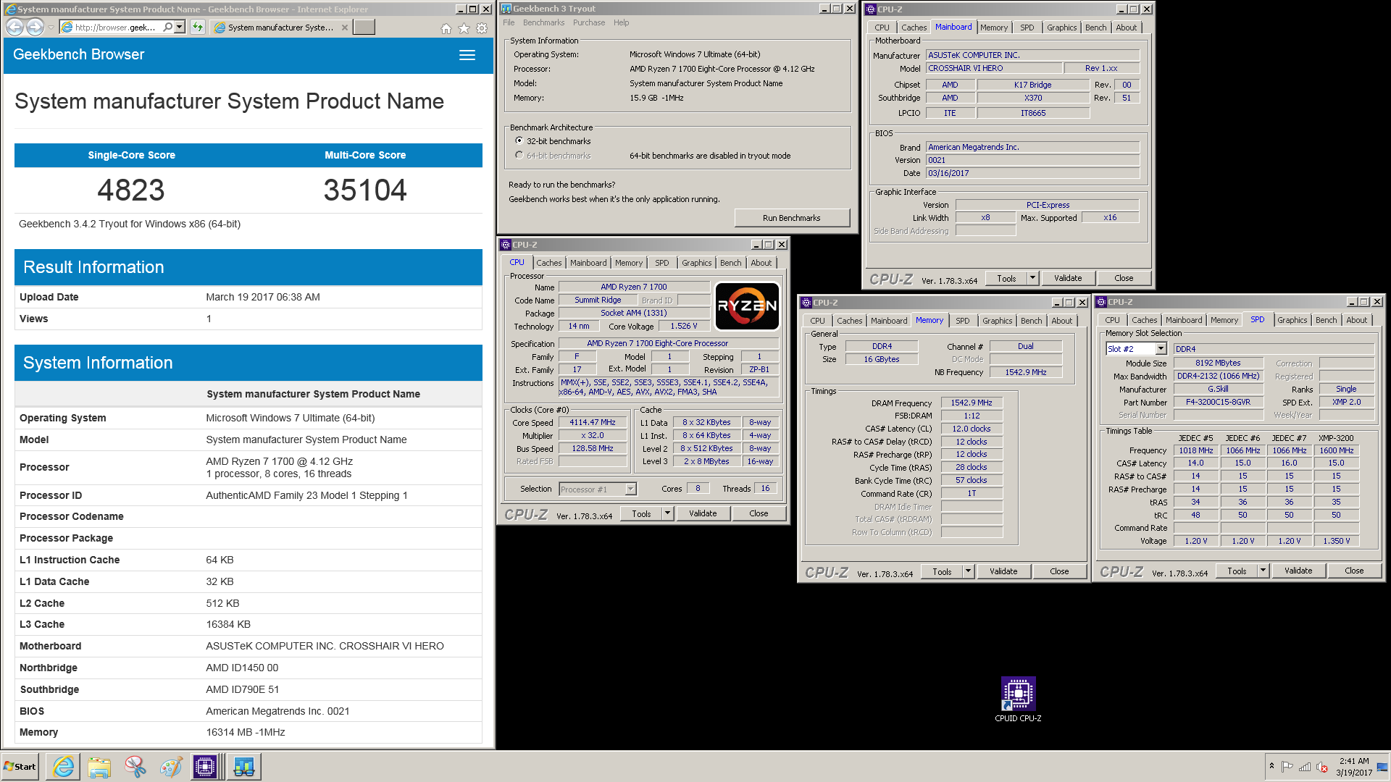Viewport: 1391px width, 782px height.
Task: Click the taskbar clock showing 2:41 AM
Action: click(1353, 767)
